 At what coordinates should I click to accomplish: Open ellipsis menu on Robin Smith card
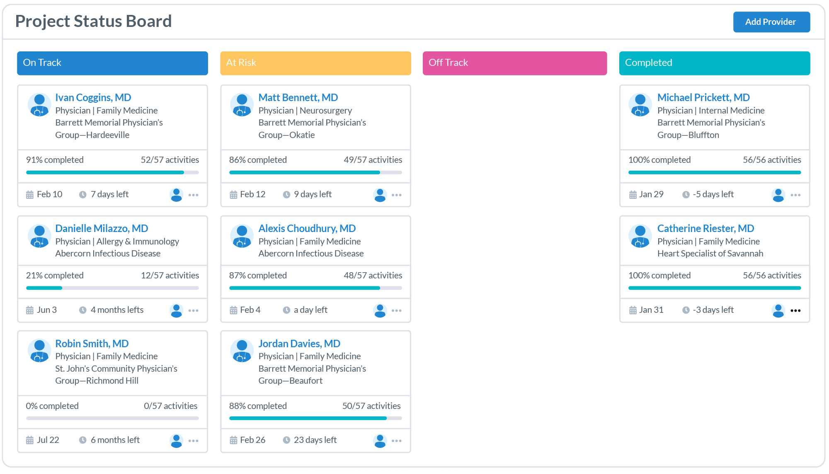[193, 440]
